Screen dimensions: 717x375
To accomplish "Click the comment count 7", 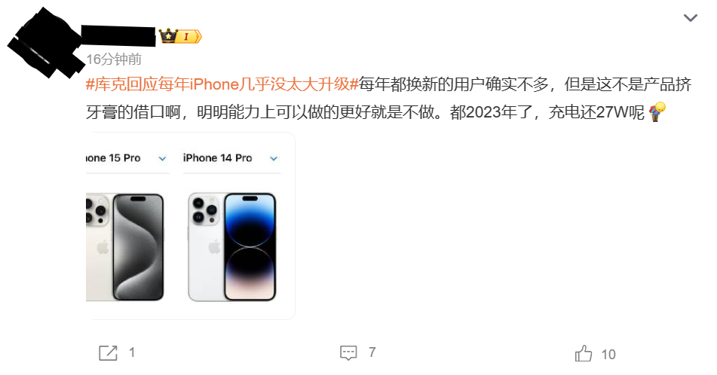I will (x=372, y=352).
